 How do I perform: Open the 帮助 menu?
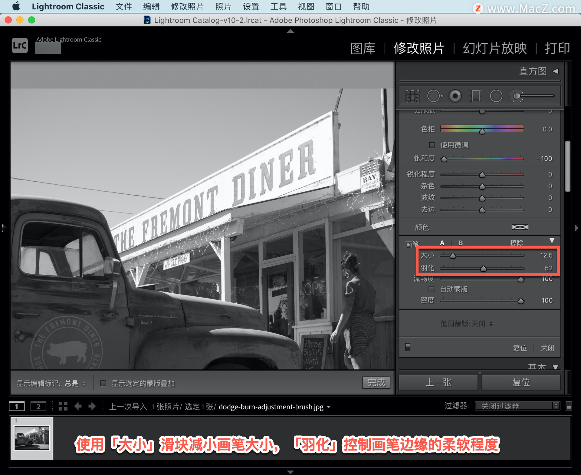[x=361, y=6]
